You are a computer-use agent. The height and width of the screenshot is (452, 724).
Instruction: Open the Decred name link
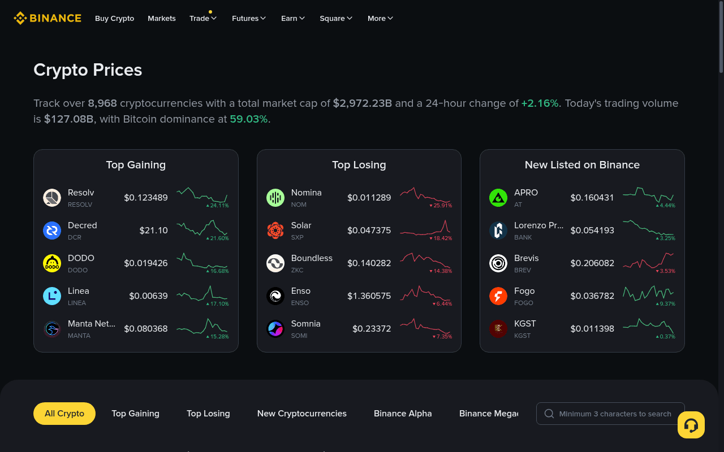pos(83,225)
